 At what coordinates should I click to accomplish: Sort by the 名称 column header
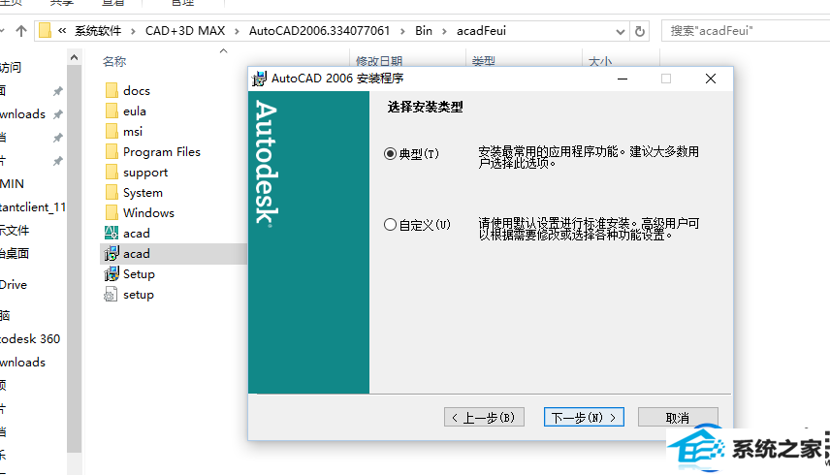[113, 61]
